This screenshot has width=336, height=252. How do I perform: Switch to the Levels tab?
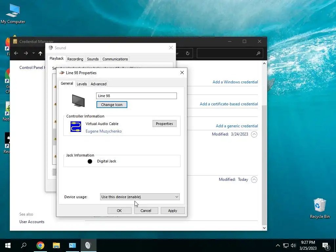tap(82, 84)
